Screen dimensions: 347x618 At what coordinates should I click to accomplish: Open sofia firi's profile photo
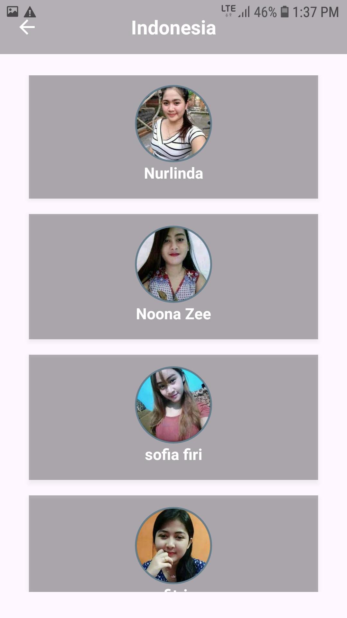pos(173,405)
